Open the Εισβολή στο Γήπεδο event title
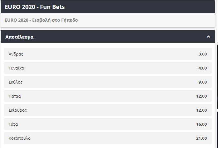 (x=41, y=20)
